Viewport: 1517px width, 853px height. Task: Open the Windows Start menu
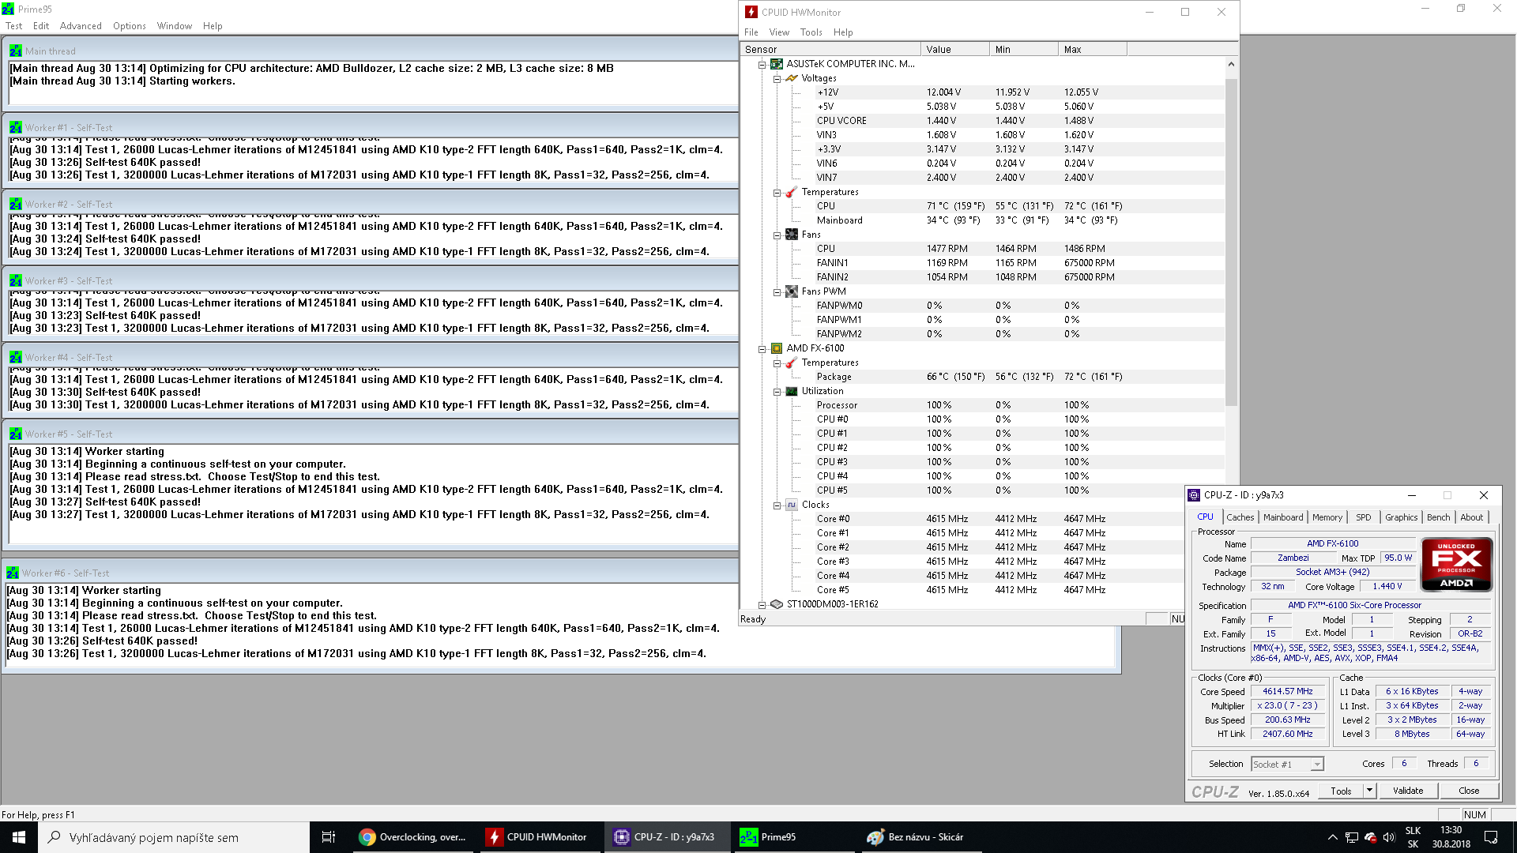pos(19,837)
